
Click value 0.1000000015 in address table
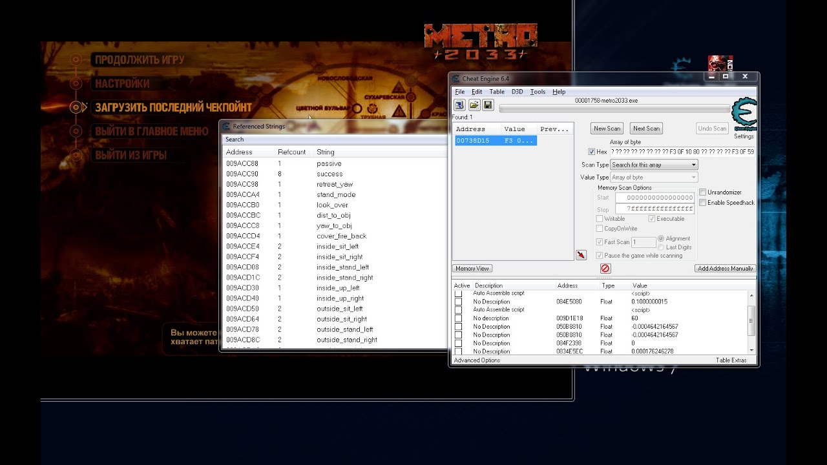pyautogui.click(x=649, y=302)
